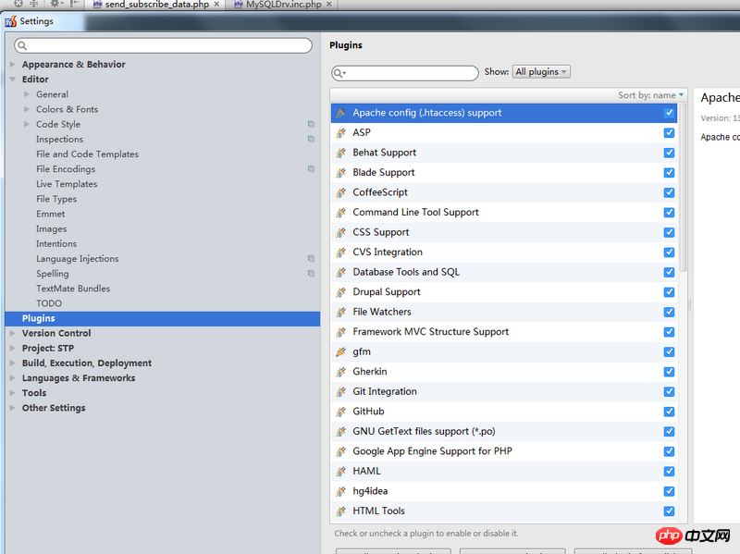Viewport: 740px width, 554px height.
Task: Close the send_subscribe_data.php tab
Action: tap(216, 5)
